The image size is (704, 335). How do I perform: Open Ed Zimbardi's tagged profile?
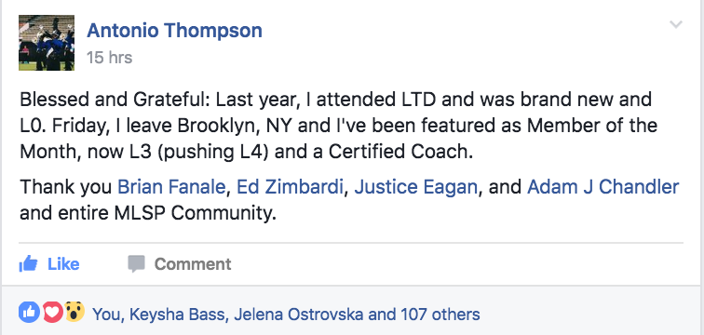pyautogui.click(x=290, y=187)
